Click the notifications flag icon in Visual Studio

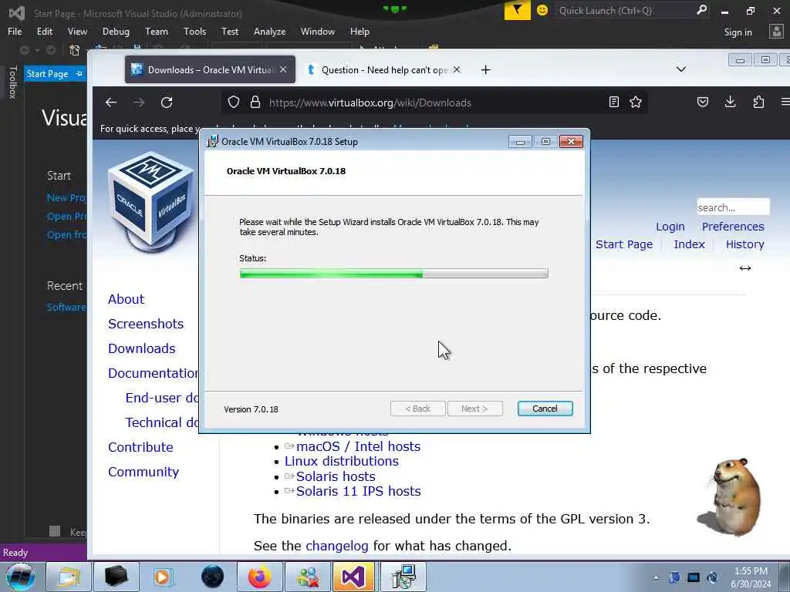click(x=518, y=10)
